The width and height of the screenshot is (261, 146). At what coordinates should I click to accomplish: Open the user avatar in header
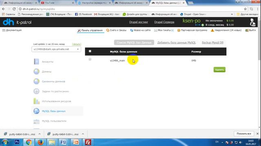pyautogui.click(x=253, y=22)
